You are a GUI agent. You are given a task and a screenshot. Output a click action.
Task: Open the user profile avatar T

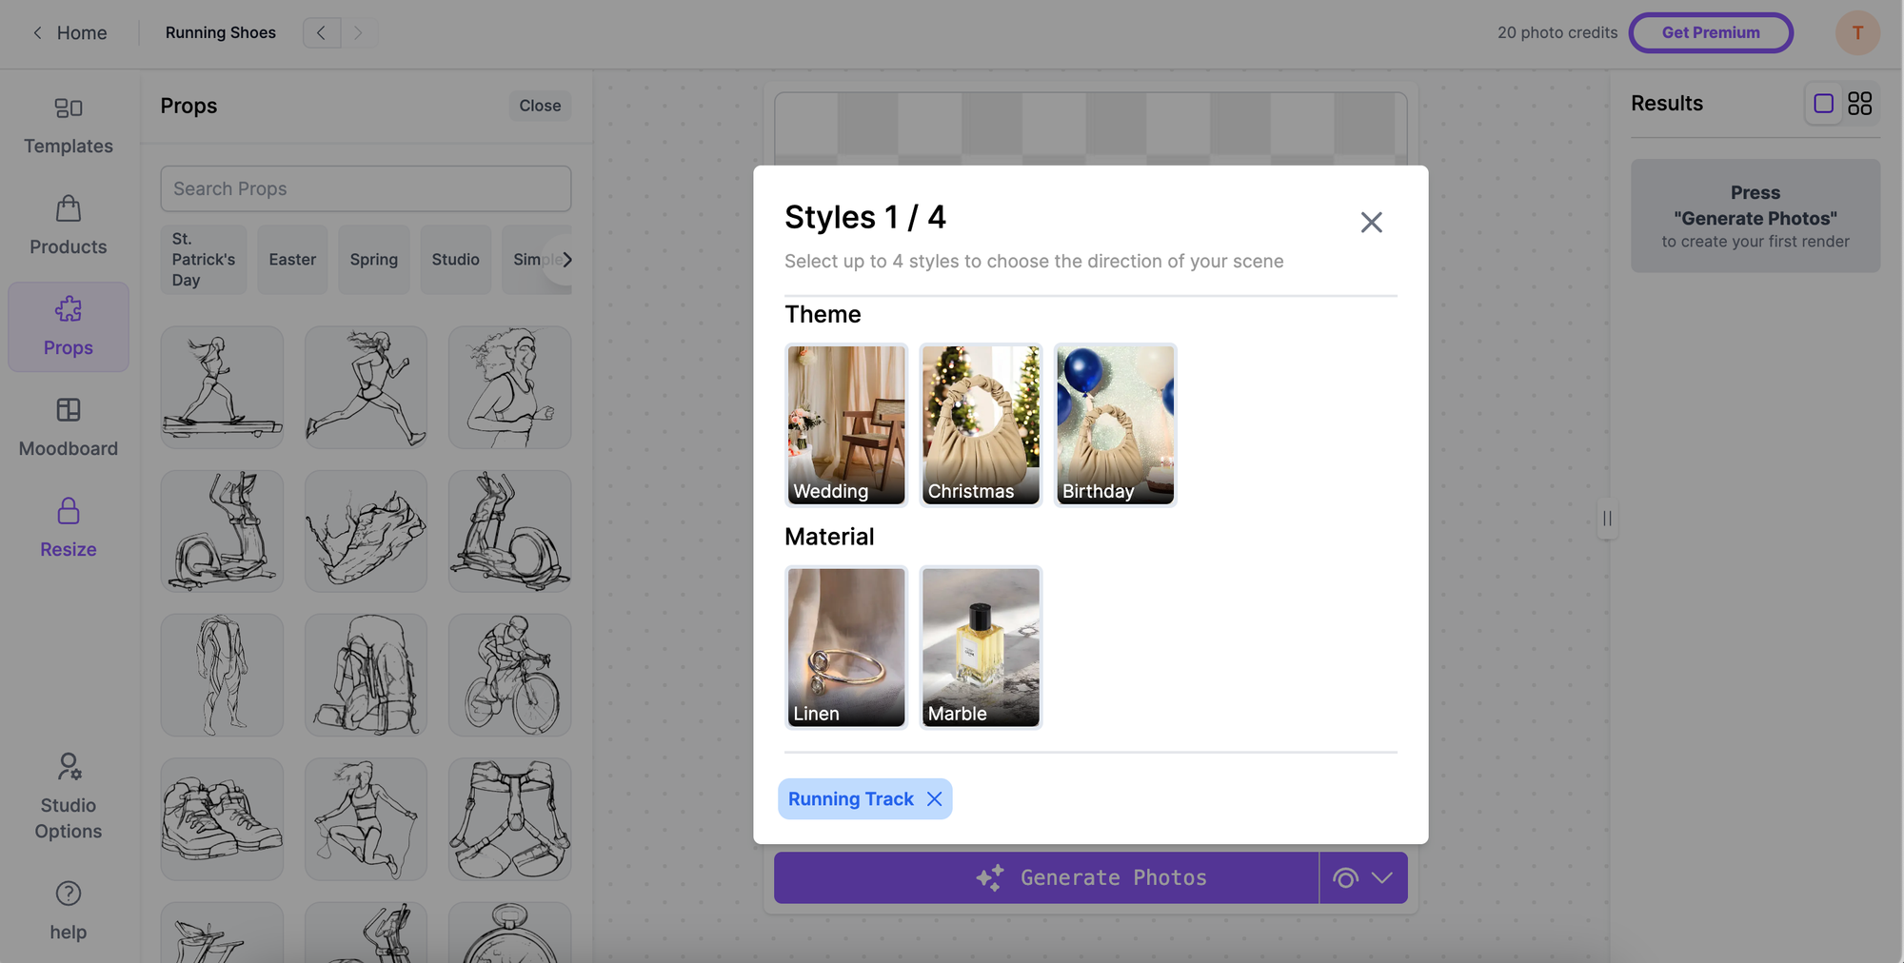(x=1857, y=32)
